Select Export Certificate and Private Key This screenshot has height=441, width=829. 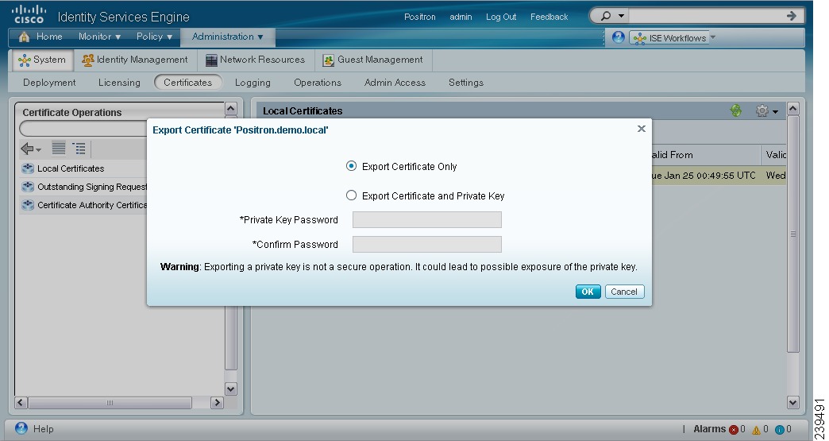[351, 195]
